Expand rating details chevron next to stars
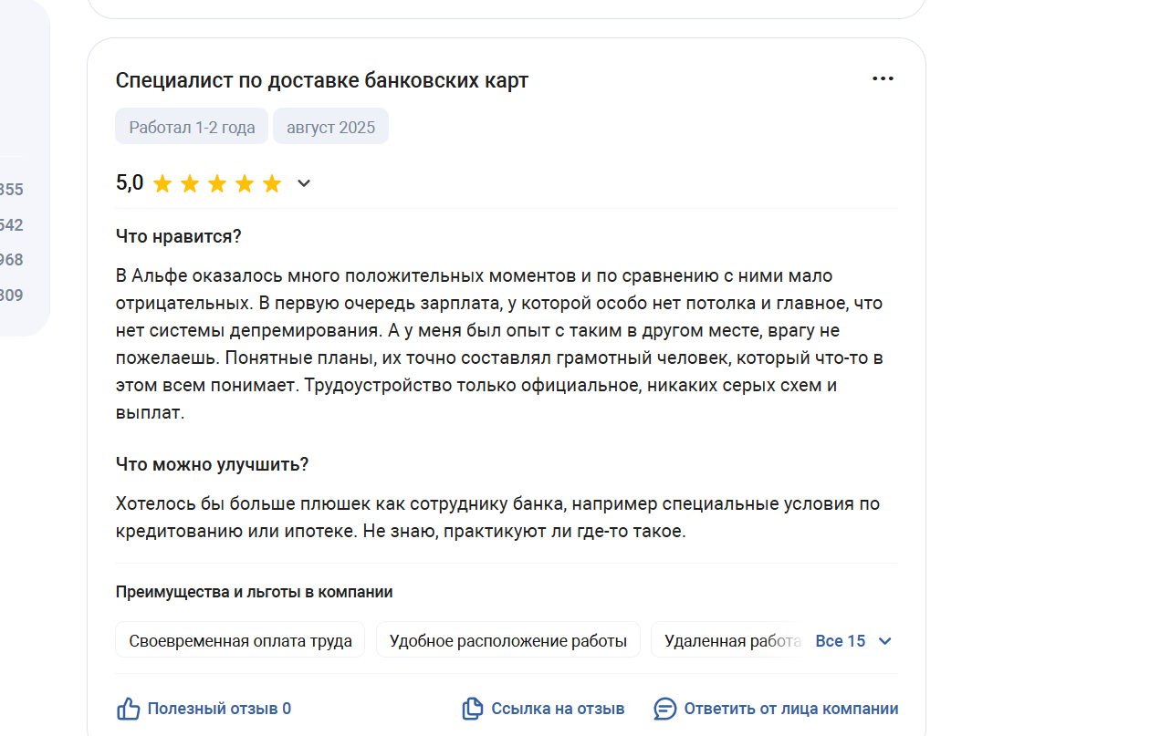The height and width of the screenshot is (736, 1150). tap(304, 183)
